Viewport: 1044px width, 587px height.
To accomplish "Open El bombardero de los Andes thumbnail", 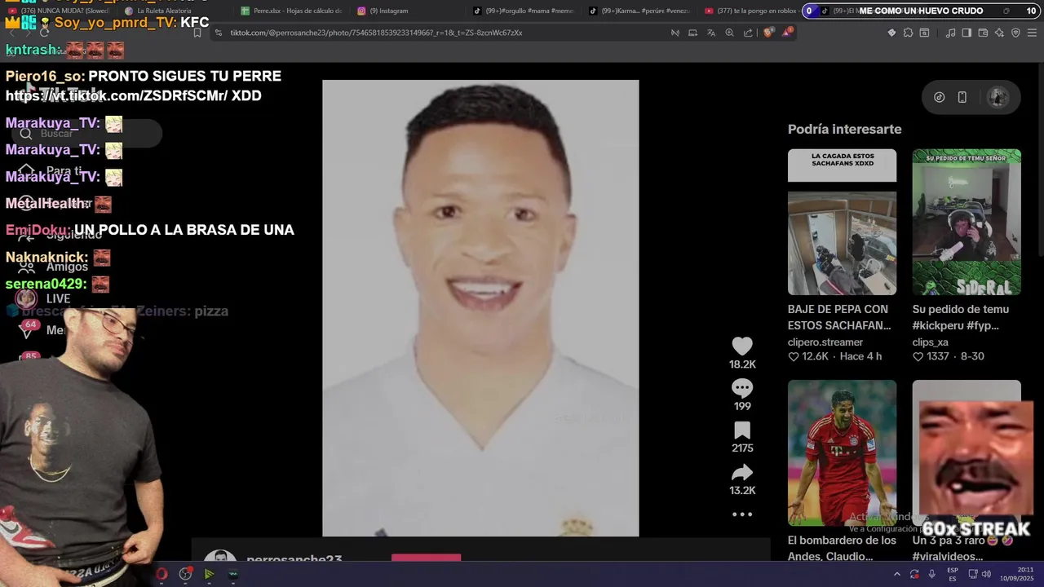I will [842, 452].
